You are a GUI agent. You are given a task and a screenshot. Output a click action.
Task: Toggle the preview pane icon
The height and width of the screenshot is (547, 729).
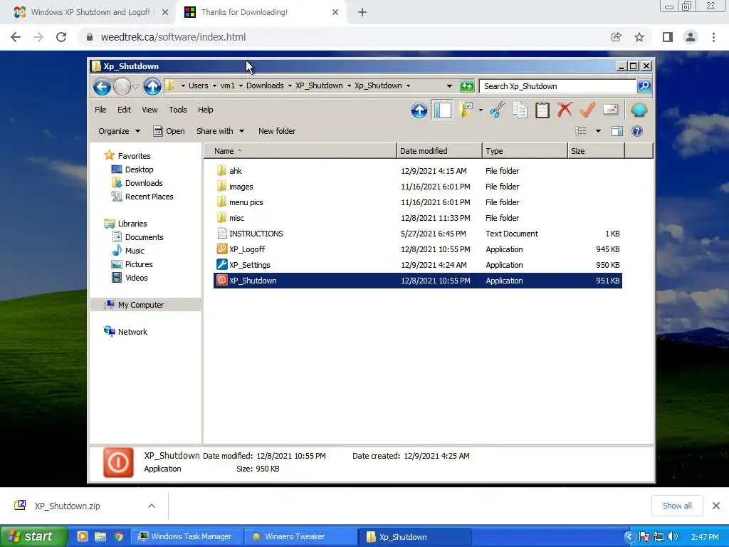pyautogui.click(x=617, y=131)
